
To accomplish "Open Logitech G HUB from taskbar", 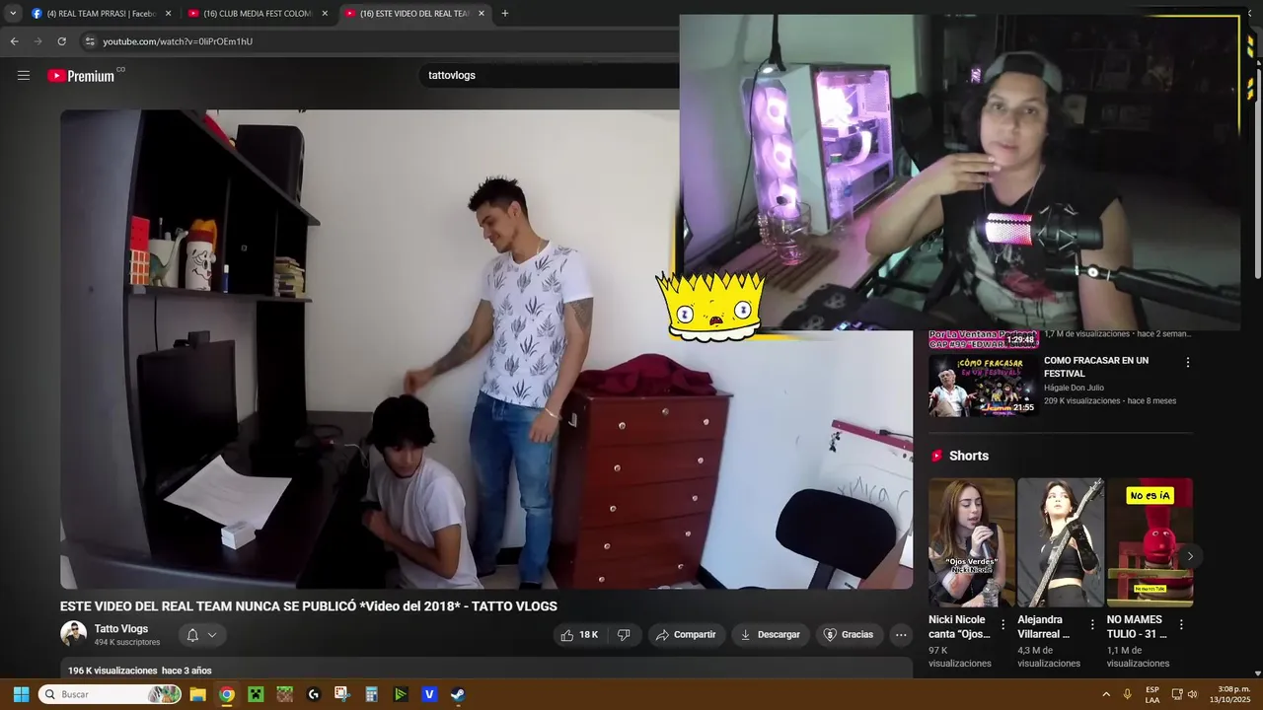I will [x=314, y=694].
